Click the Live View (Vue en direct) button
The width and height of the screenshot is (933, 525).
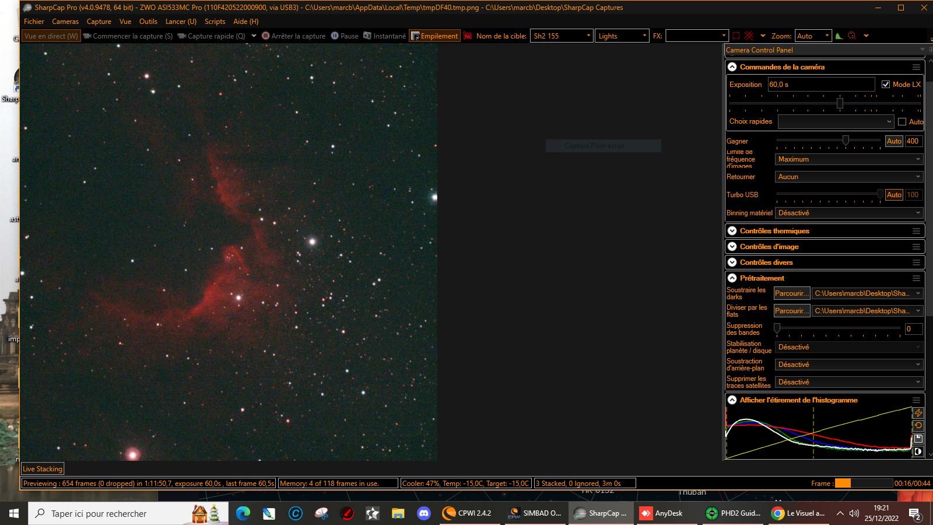(x=51, y=36)
